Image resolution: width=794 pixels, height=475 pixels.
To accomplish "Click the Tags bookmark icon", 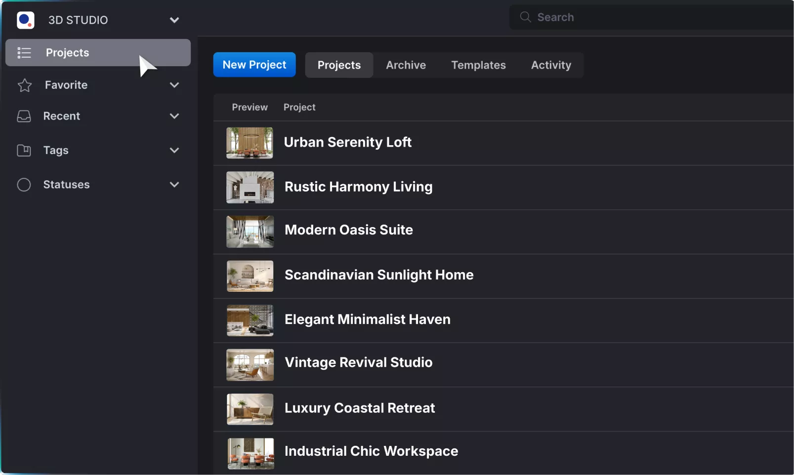I will click(x=24, y=151).
